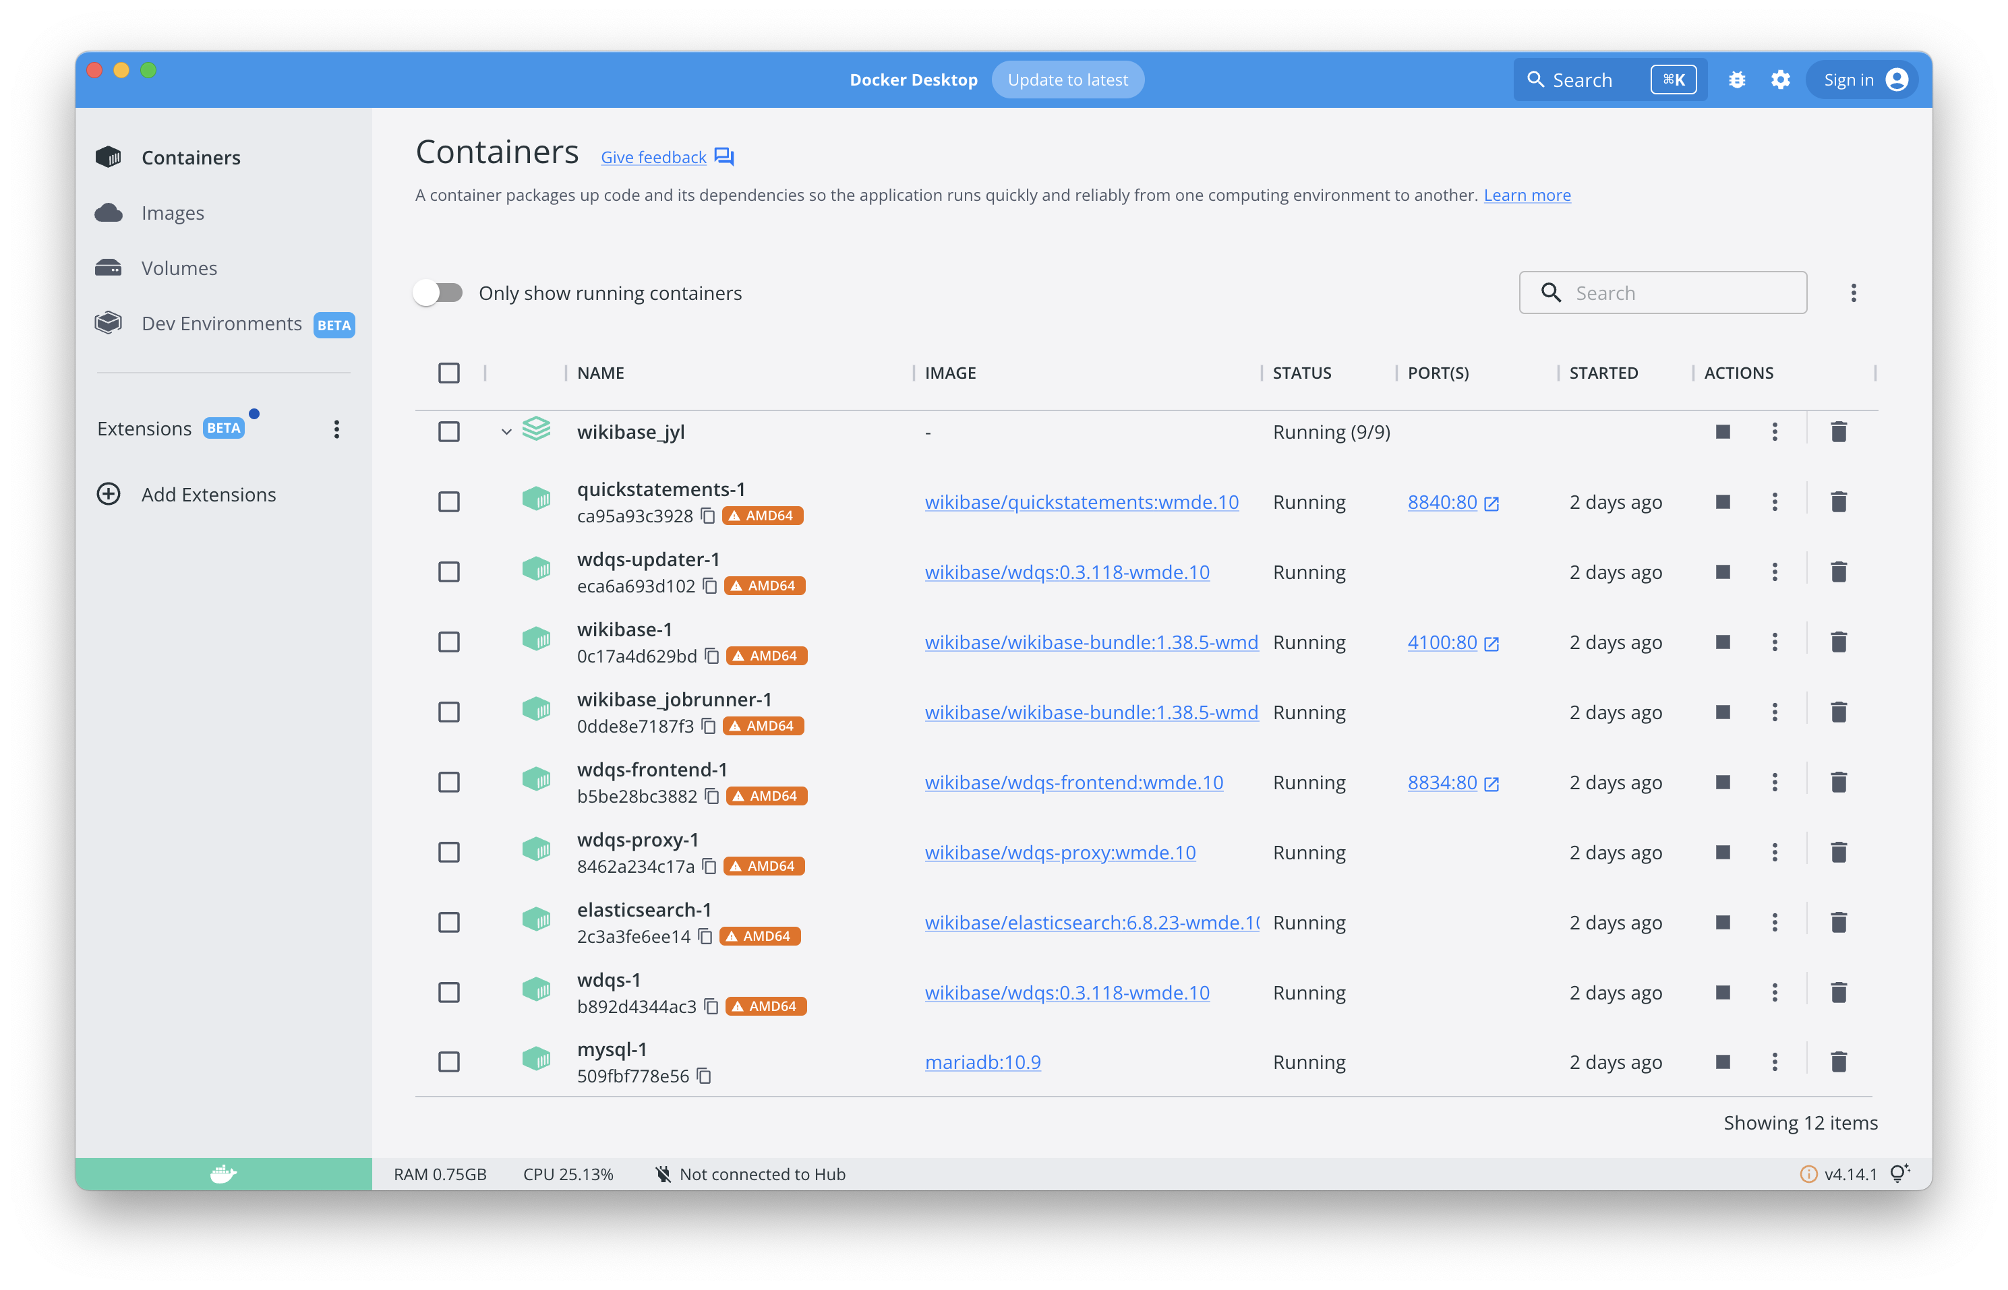Open the Learn more link
The height and width of the screenshot is (1290, 2008).
click(x=1527, y=195)
